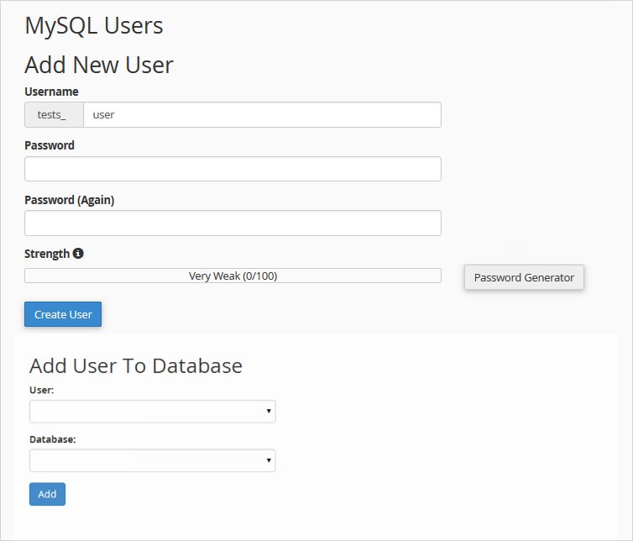This screenshot has width=633, height=541.
Task: Click the Very Weak strength meter bar
Action: [233, 276]
